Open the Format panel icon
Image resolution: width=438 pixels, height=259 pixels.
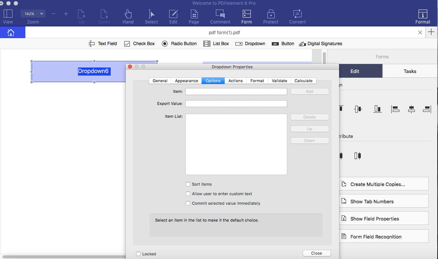point(423,14)
